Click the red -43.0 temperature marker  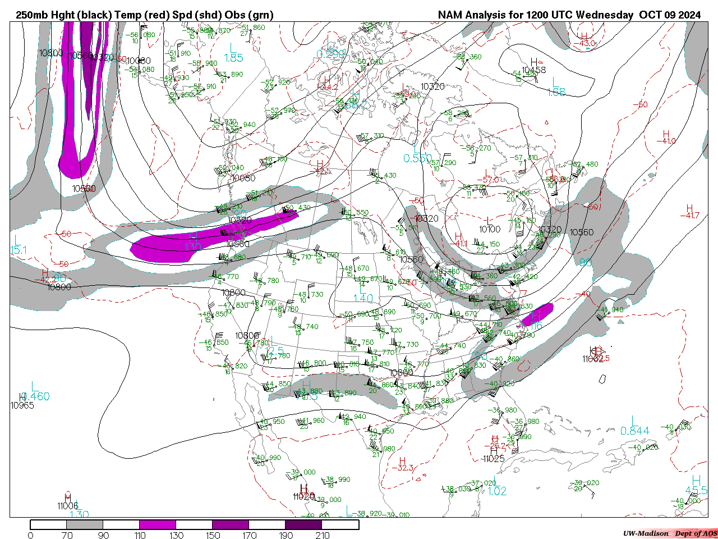click(x=586, y=43)
